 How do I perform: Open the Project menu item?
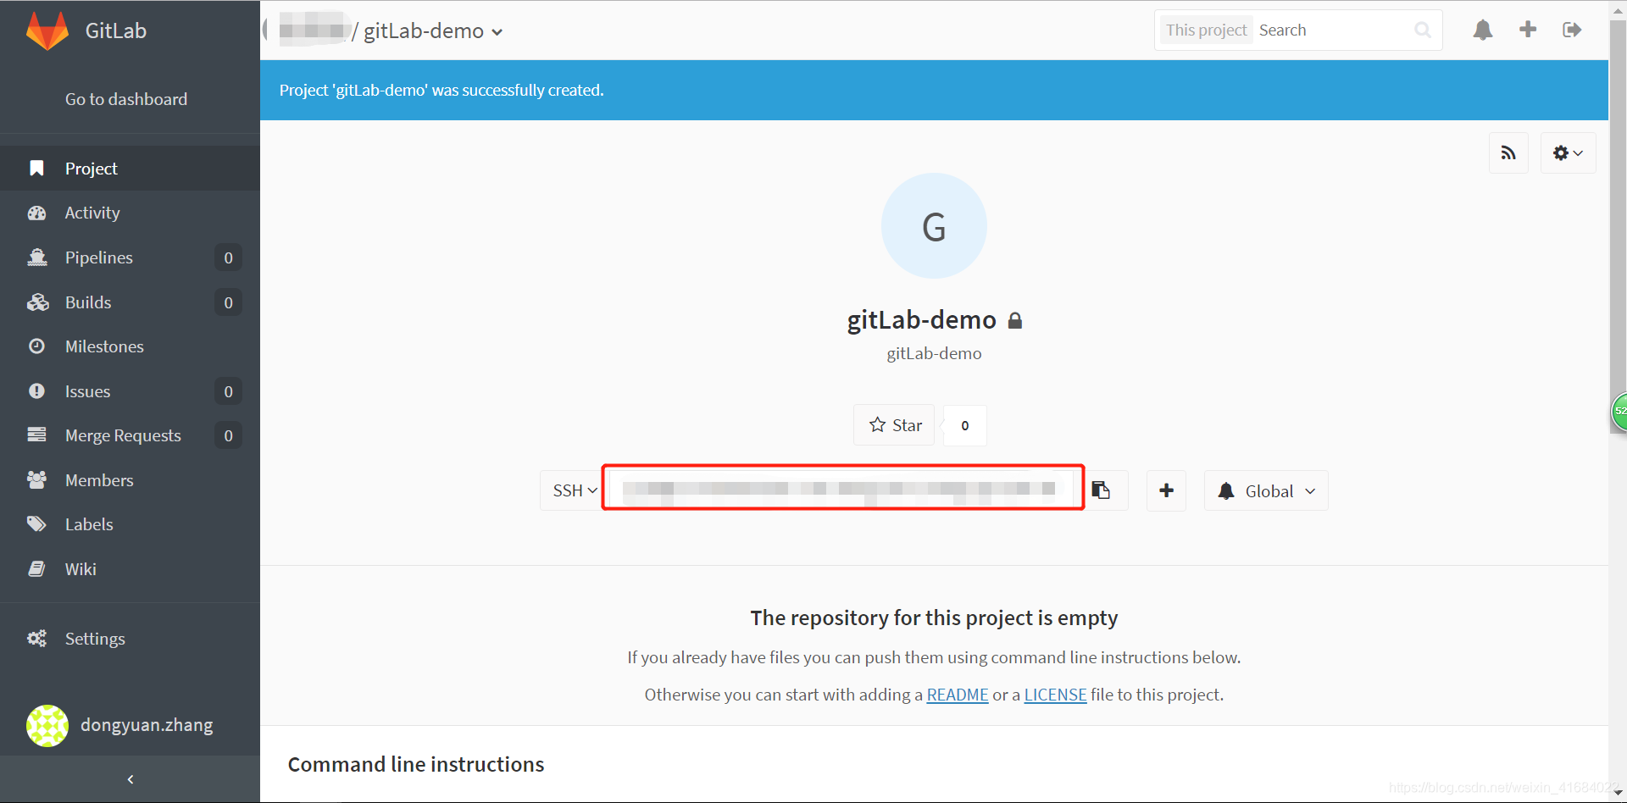point(130,168)
